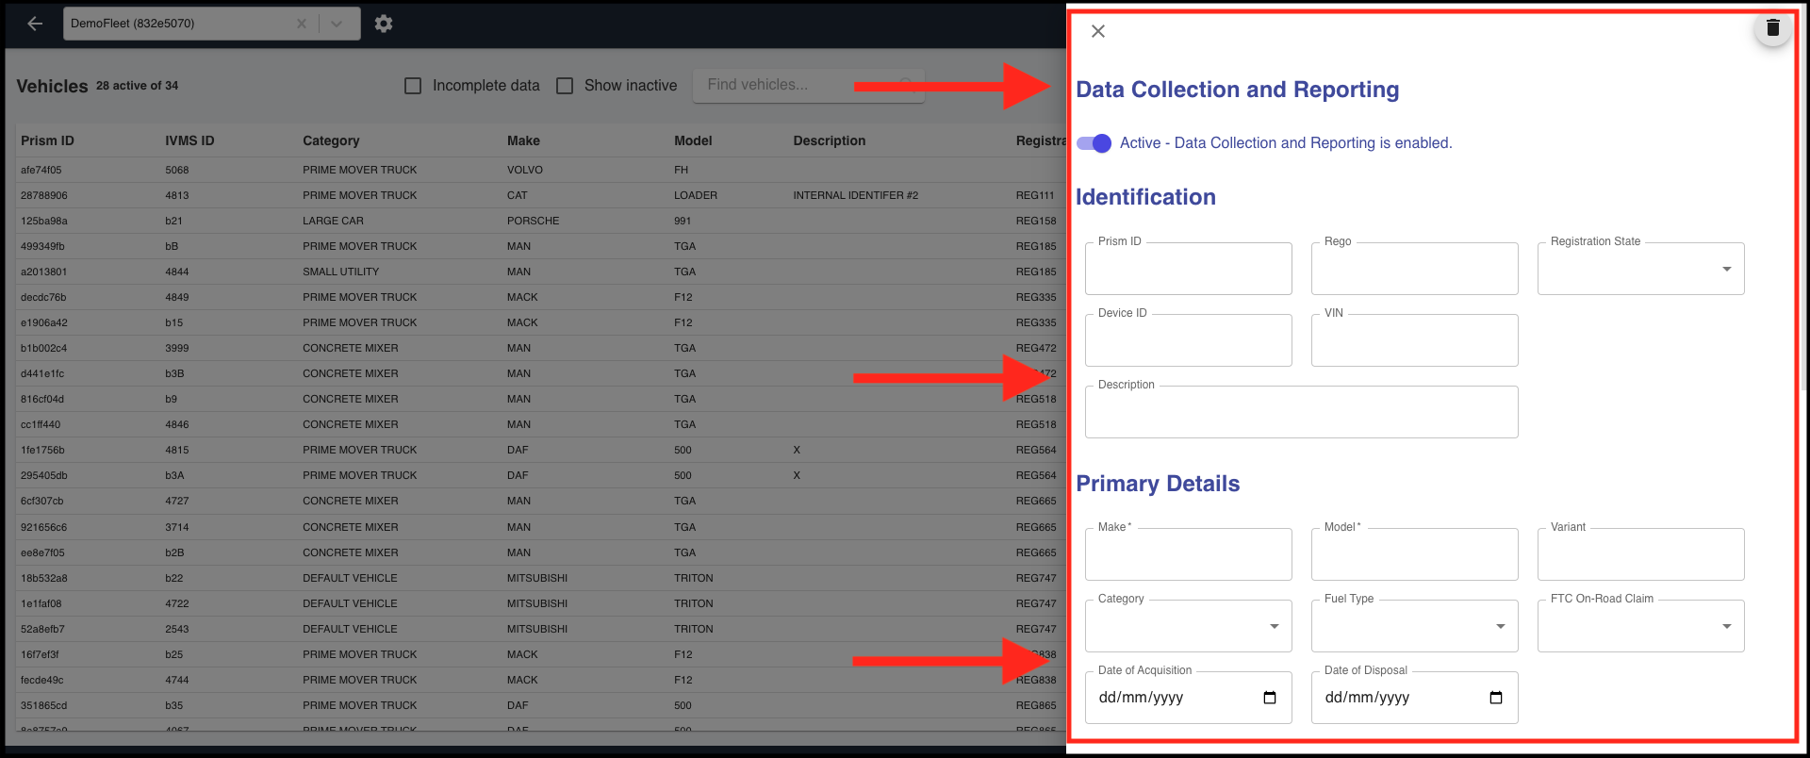
Task: Open Date of Acquisition calendar picker
Action: [x=1269, y=698]
